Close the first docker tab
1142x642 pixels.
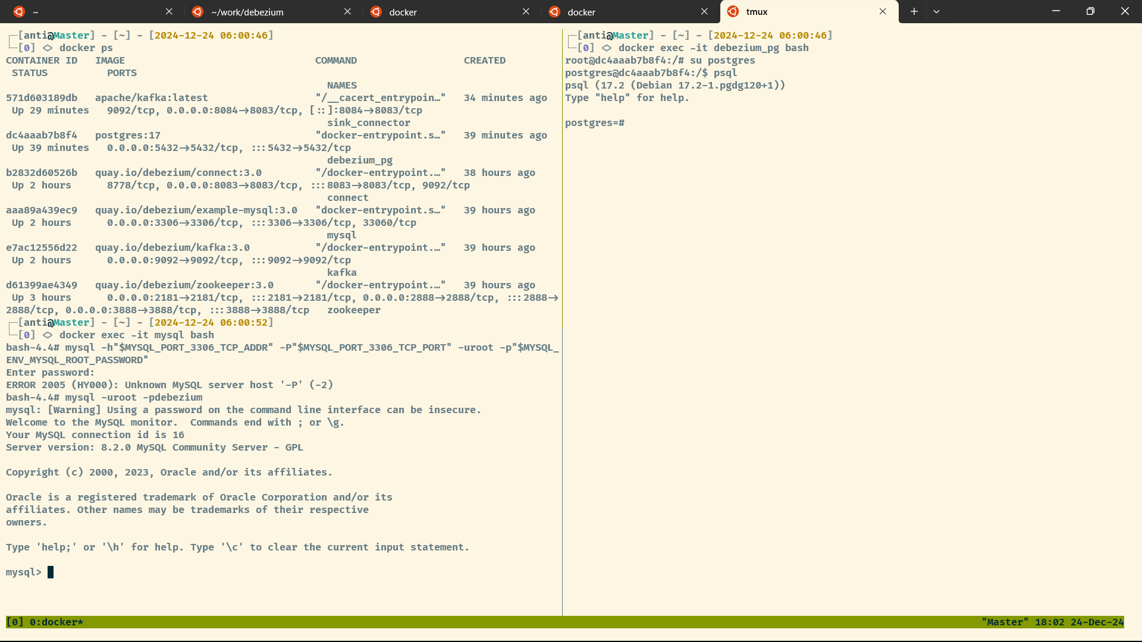[526, 12]
